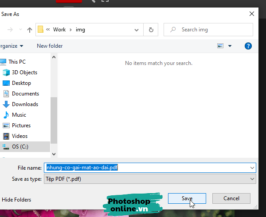The height and width of the screenshot is (217, 266).
Task: Expand the view options dropdown arrow
Action: tap(230, 46)
